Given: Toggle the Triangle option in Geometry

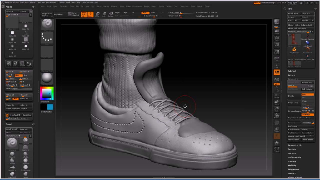Looking at the screenshot, I should pos(307,114).
